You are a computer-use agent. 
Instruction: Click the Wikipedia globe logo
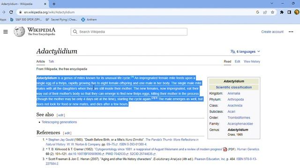tap(19, 31)
